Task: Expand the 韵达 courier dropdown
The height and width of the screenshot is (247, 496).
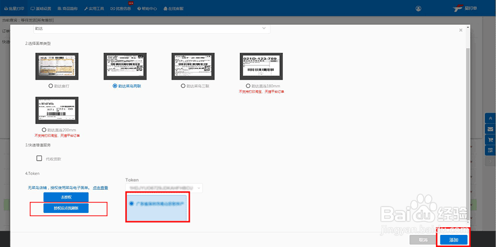Action: (152, 29)
